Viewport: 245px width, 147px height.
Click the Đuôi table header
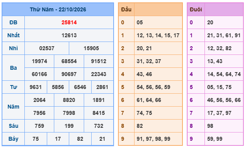pyautogui.click(x=196, y=9)
